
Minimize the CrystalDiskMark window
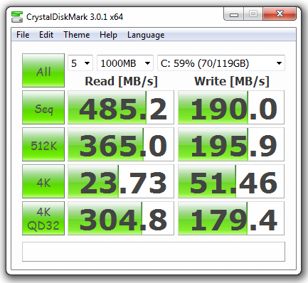(x=234, y=14)
